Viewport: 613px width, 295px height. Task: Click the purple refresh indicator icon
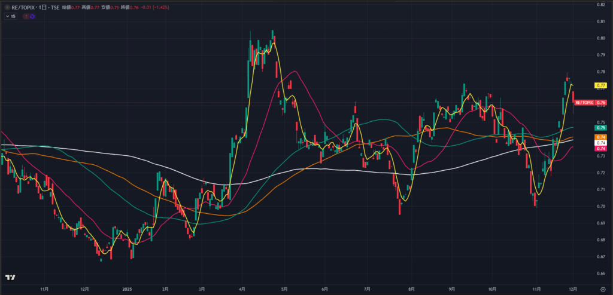[x=32, y=17]
